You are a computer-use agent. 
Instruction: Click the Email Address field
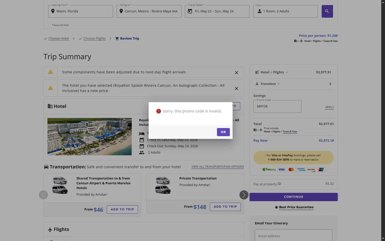(x=293, y=236)
